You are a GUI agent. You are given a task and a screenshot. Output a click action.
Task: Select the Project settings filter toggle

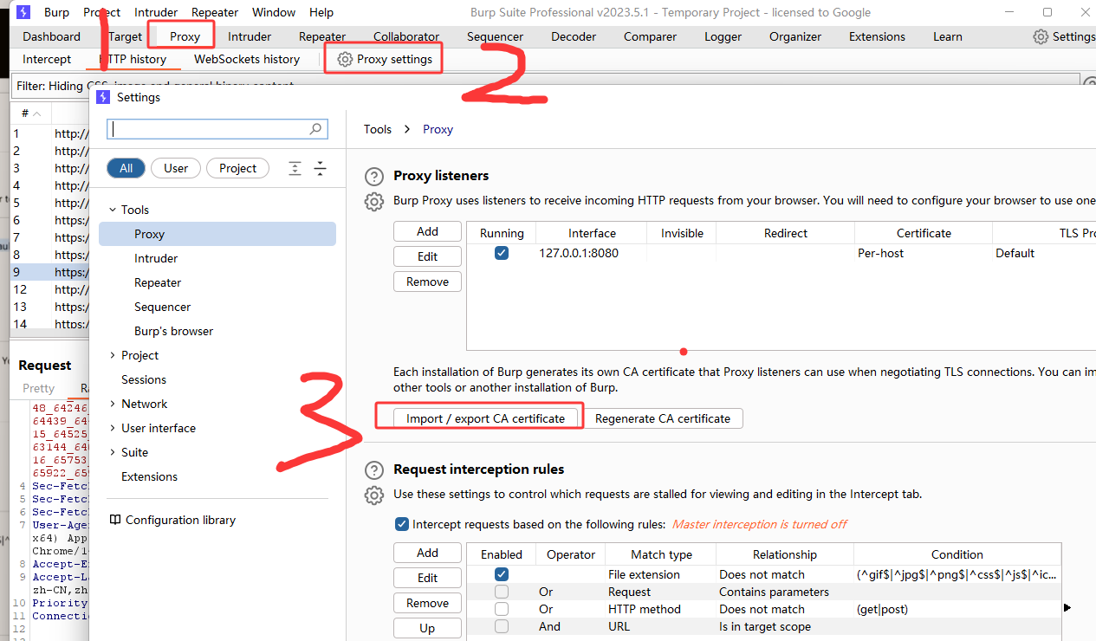point(237,168)
